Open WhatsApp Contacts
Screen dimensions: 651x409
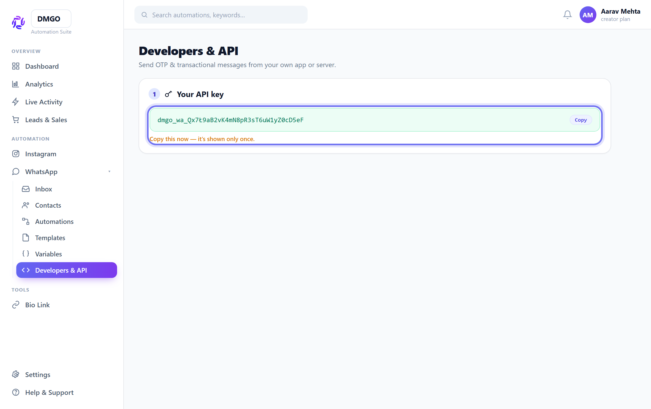pos(66,205)
